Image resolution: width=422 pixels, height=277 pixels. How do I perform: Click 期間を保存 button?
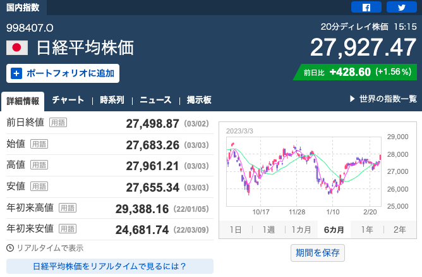(318, 253)
